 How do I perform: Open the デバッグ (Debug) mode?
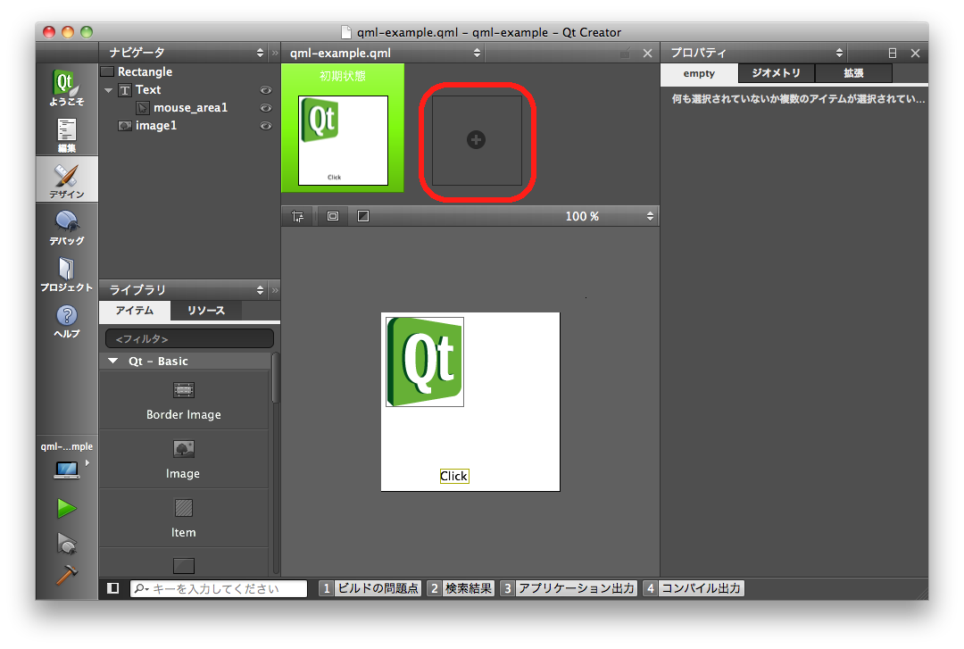coord(67,227)
